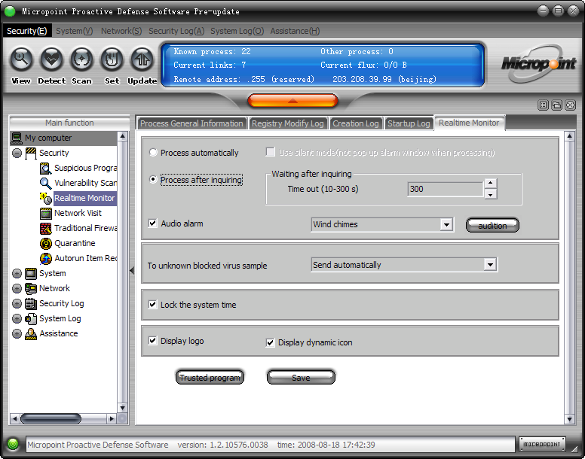
Task: Select the Process automatically radio button
Action: pyautogui.click(x=154, y=153)
